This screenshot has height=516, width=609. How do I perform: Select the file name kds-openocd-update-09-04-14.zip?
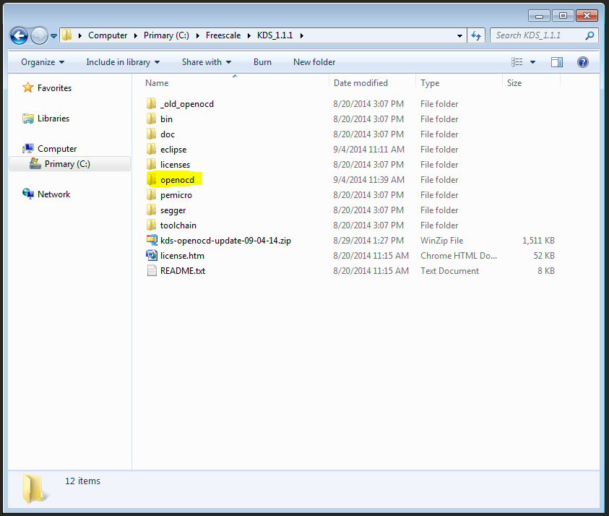point(225,241)
